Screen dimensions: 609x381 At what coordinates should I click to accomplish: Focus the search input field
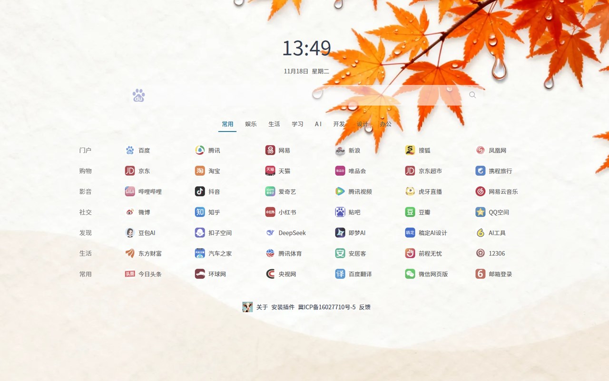304,95
